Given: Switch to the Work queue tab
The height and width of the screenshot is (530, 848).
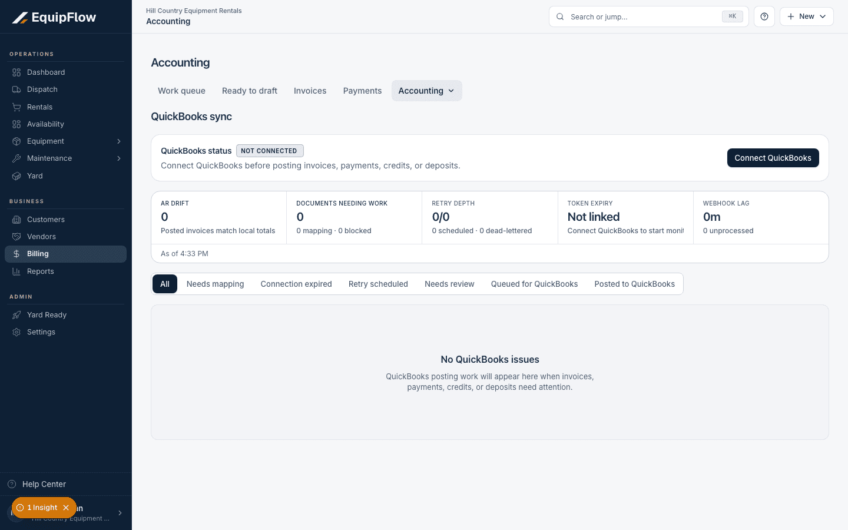Looking at the screenshot, I should (x=181, y=91).
